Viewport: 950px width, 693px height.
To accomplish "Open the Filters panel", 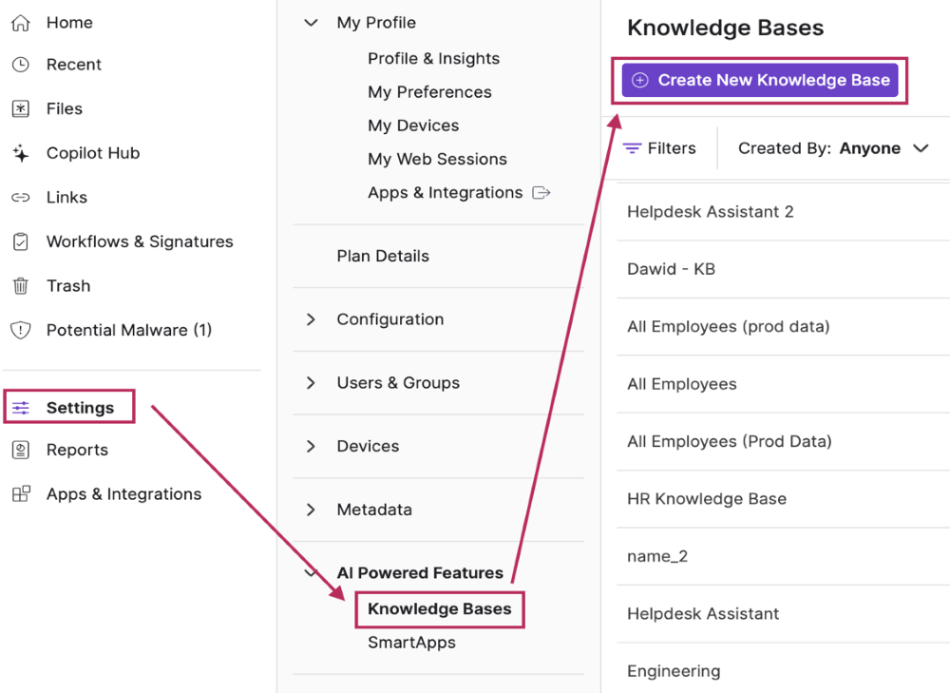I will click(662, 147).
